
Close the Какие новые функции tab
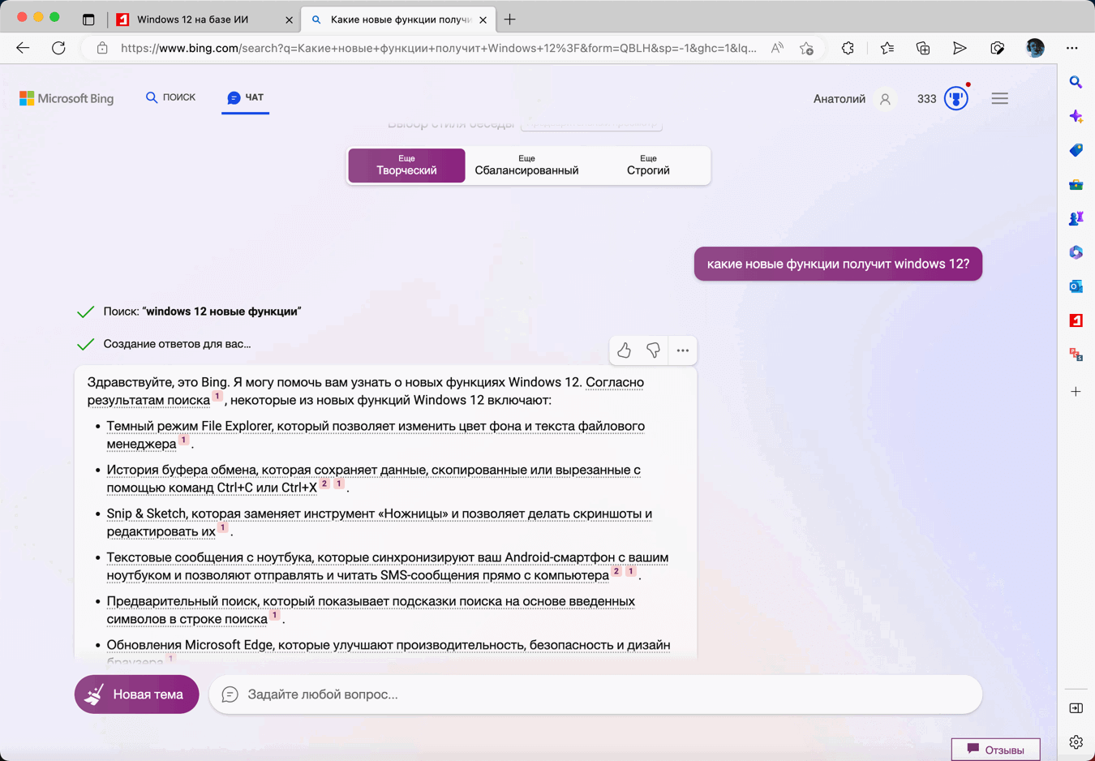(483, 19)
